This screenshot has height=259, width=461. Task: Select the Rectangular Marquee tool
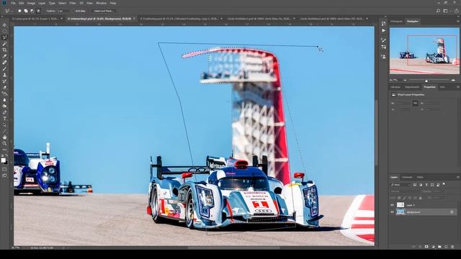[x=4, y=31]
